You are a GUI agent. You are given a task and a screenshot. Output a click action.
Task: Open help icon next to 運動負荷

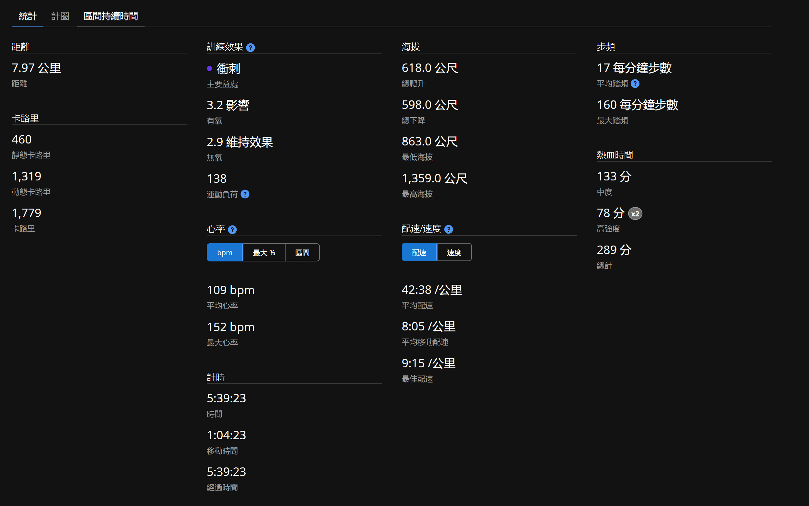tap(245, 194)
